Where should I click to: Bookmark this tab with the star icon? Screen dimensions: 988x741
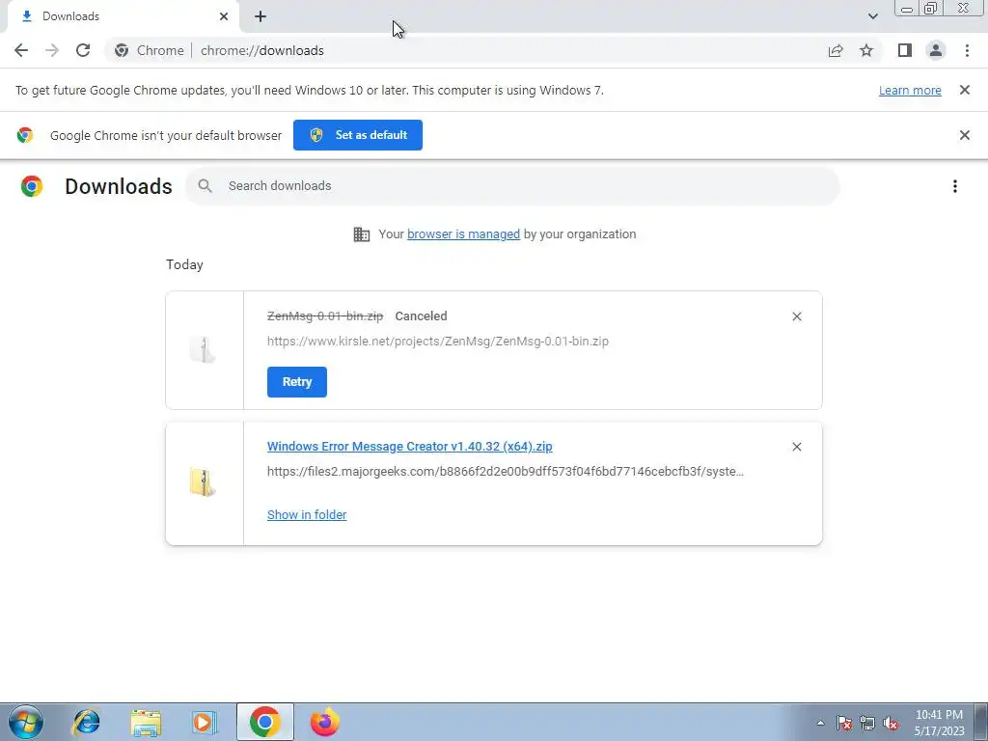[866, 50]
